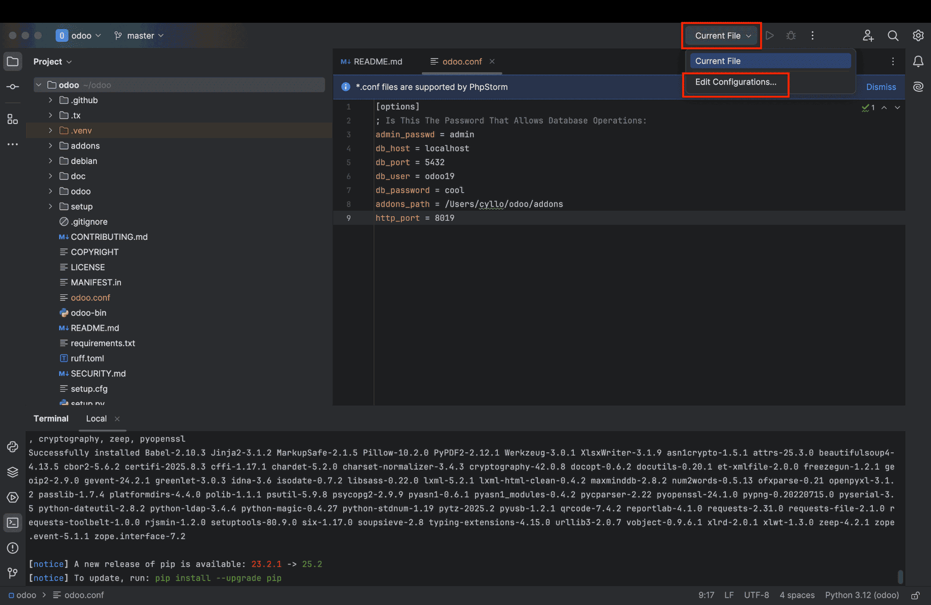Collapse the odoo root project folder

39,85
